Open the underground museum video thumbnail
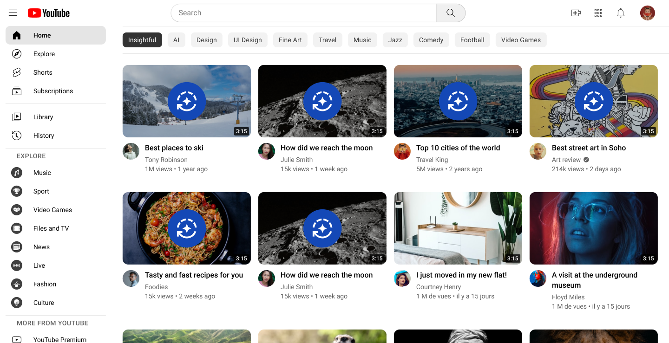This screenshot has height=343, width=669. click(594, 228)
